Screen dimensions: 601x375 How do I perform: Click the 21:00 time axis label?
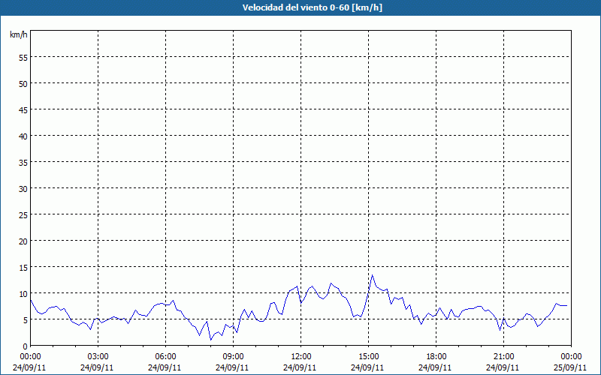[x=503, y=357]
